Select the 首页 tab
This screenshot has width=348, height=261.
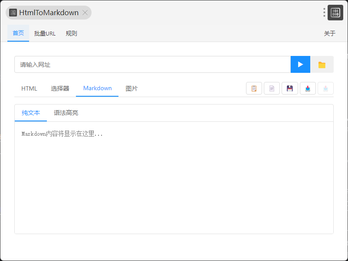tap(18, 33)
